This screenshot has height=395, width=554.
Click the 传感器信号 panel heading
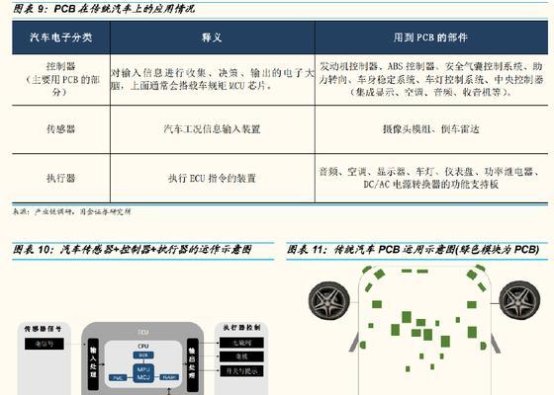click(43, 329)
